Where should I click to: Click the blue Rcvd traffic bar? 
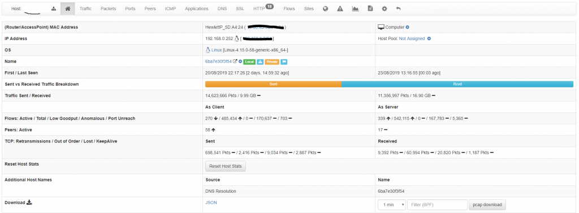(457, 84)
